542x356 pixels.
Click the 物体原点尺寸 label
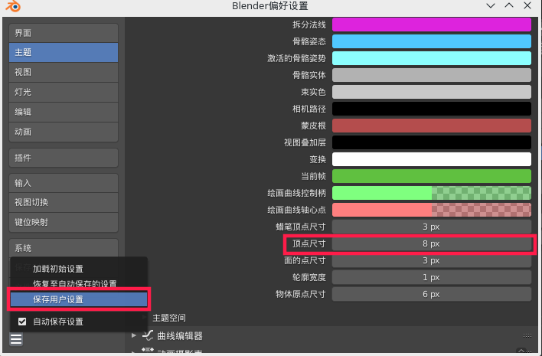301,294
